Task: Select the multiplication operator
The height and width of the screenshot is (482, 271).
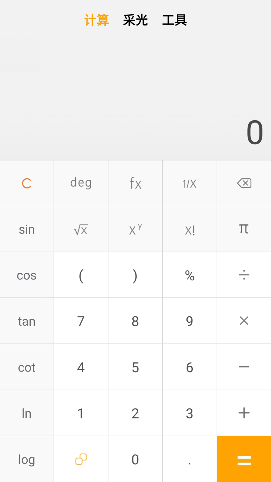Action: pyautogui.click(x=244, y=321)
